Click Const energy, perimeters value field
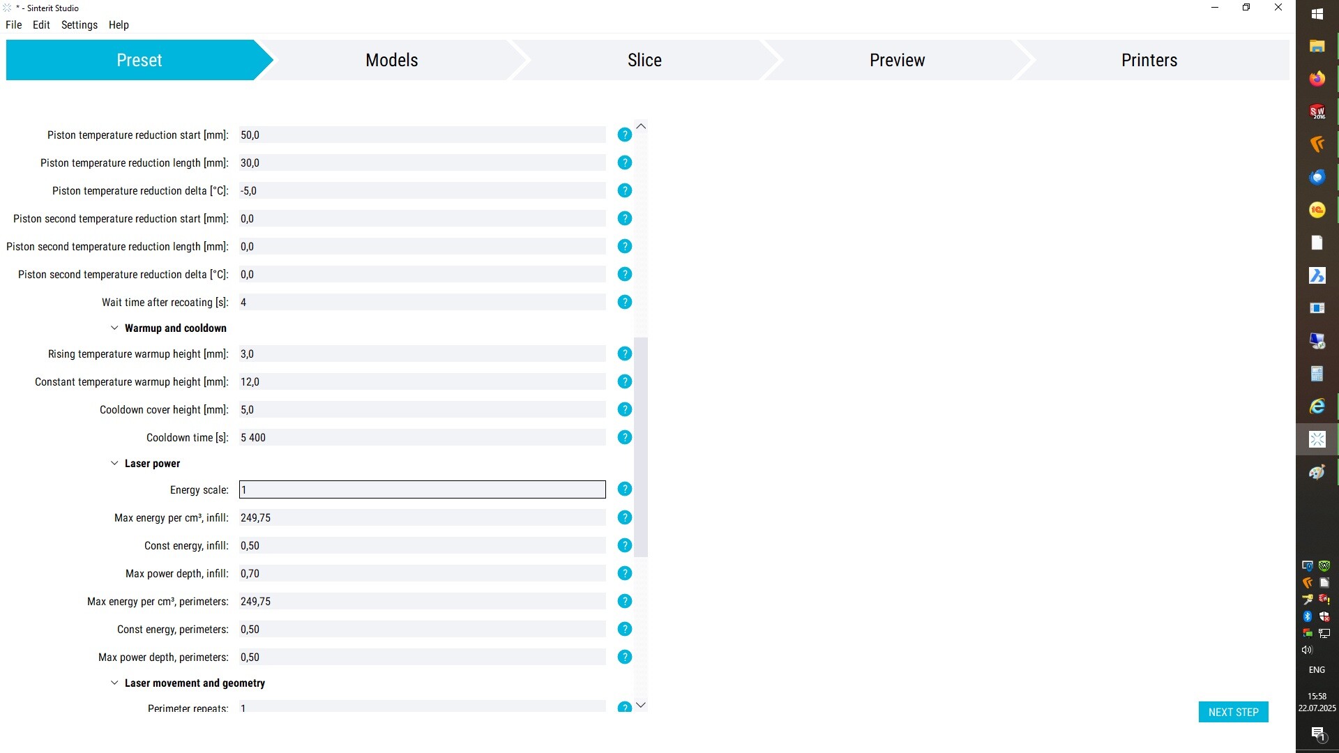The height and width of the screenshot is (753, 1339). (x=422, y=629)
